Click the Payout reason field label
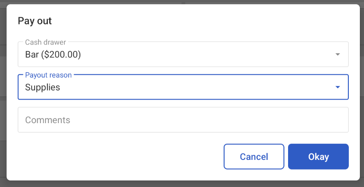This screenshot has width=364, height=187. point(48,75)
